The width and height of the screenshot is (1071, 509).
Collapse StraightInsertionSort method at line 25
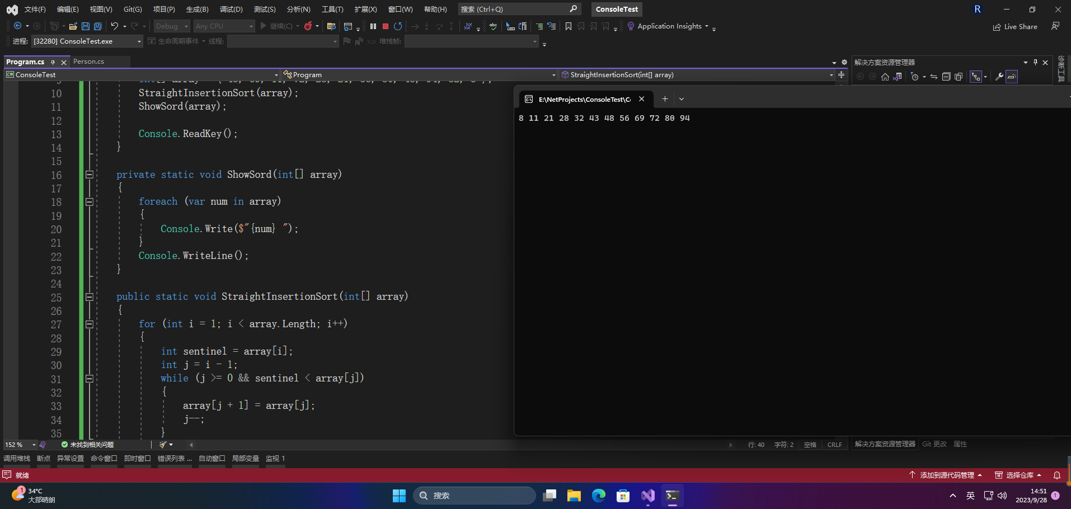tap(89, 297)
